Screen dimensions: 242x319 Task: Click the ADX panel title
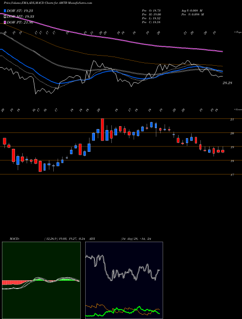point(92,239)
